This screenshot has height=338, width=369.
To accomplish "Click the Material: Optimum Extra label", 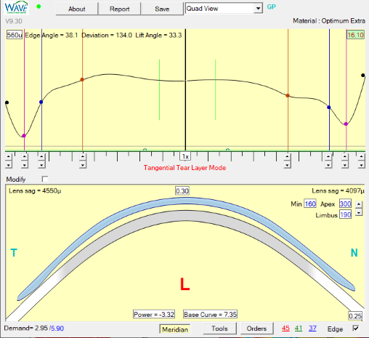I will [329, 21].
